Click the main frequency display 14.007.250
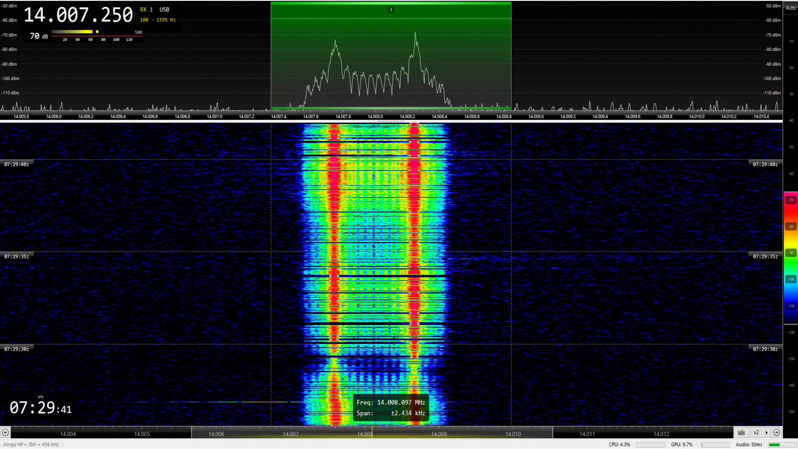Screen dimensions: 798x449 [x=78, y=15]
